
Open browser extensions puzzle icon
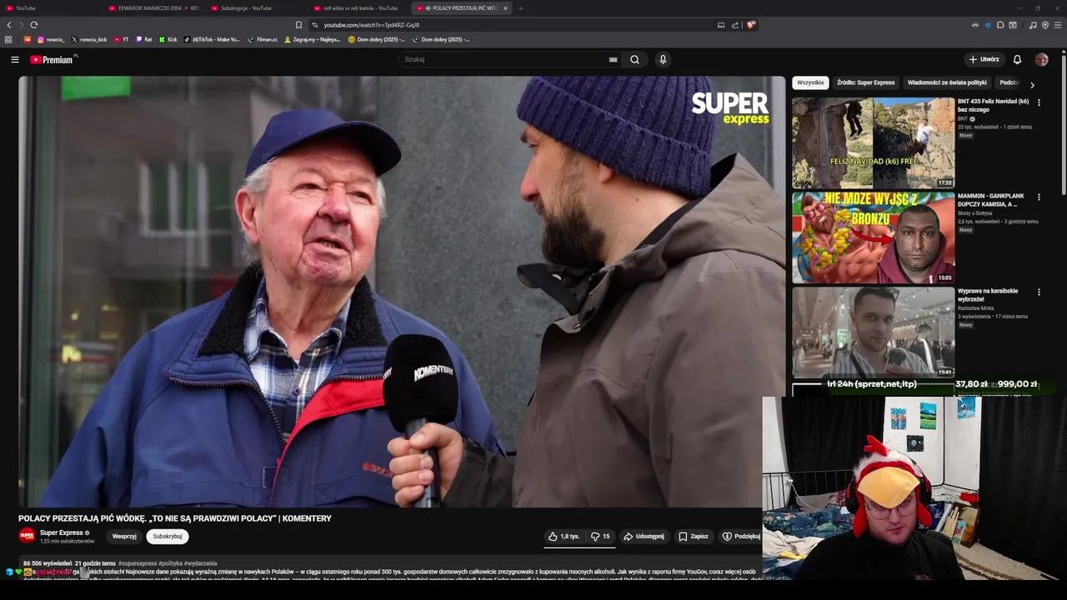[1000, 25]
